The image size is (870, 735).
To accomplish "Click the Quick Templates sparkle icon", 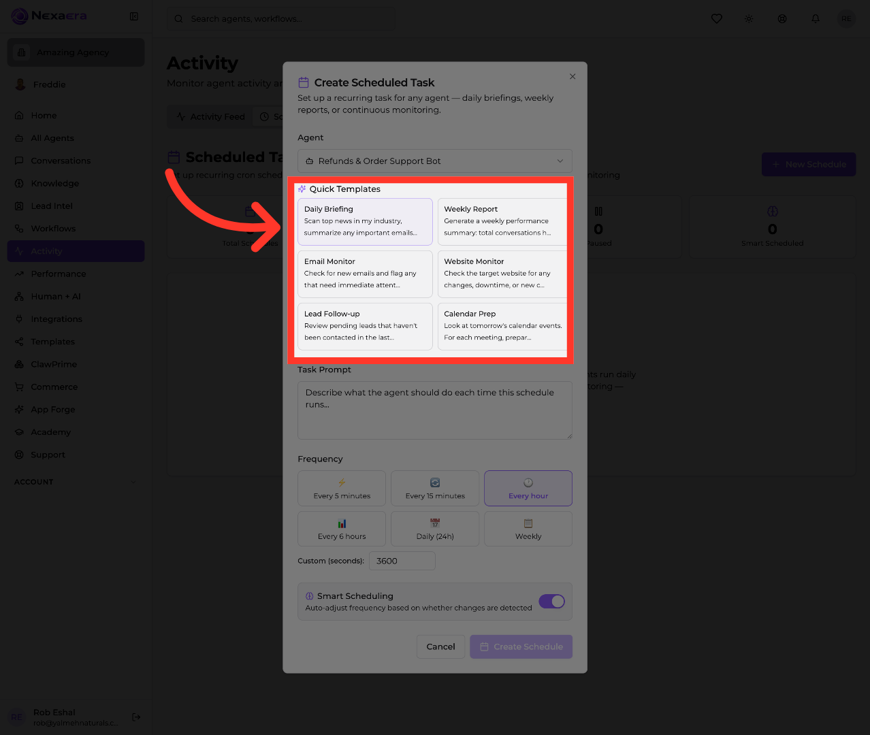I will pos(302,189).
